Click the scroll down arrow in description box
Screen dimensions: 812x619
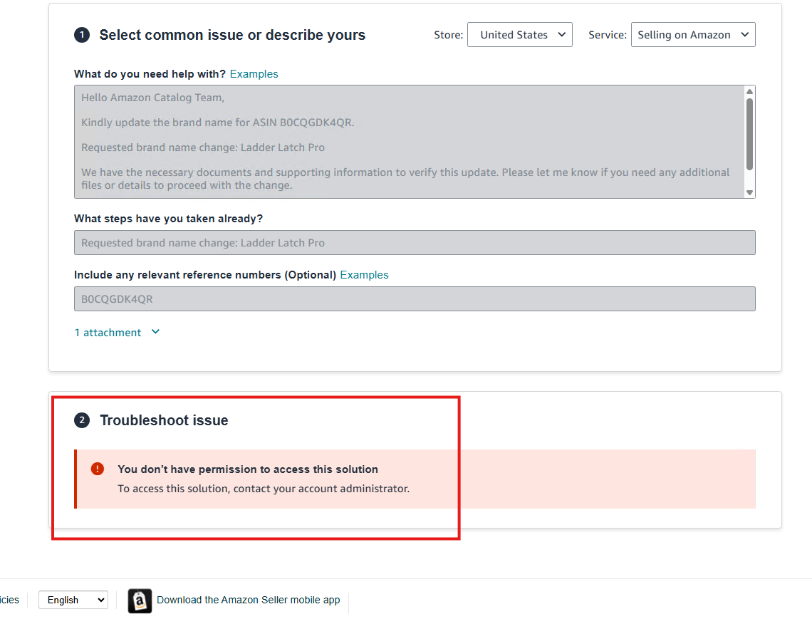click(x=749, y=192)
